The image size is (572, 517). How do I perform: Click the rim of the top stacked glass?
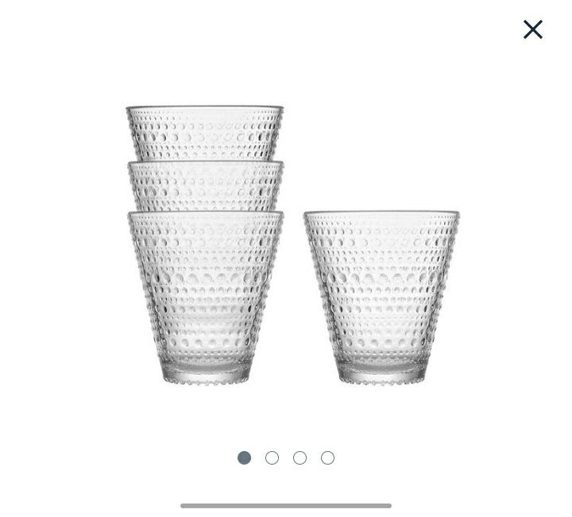pyautogui.click(x=205, y=108)
